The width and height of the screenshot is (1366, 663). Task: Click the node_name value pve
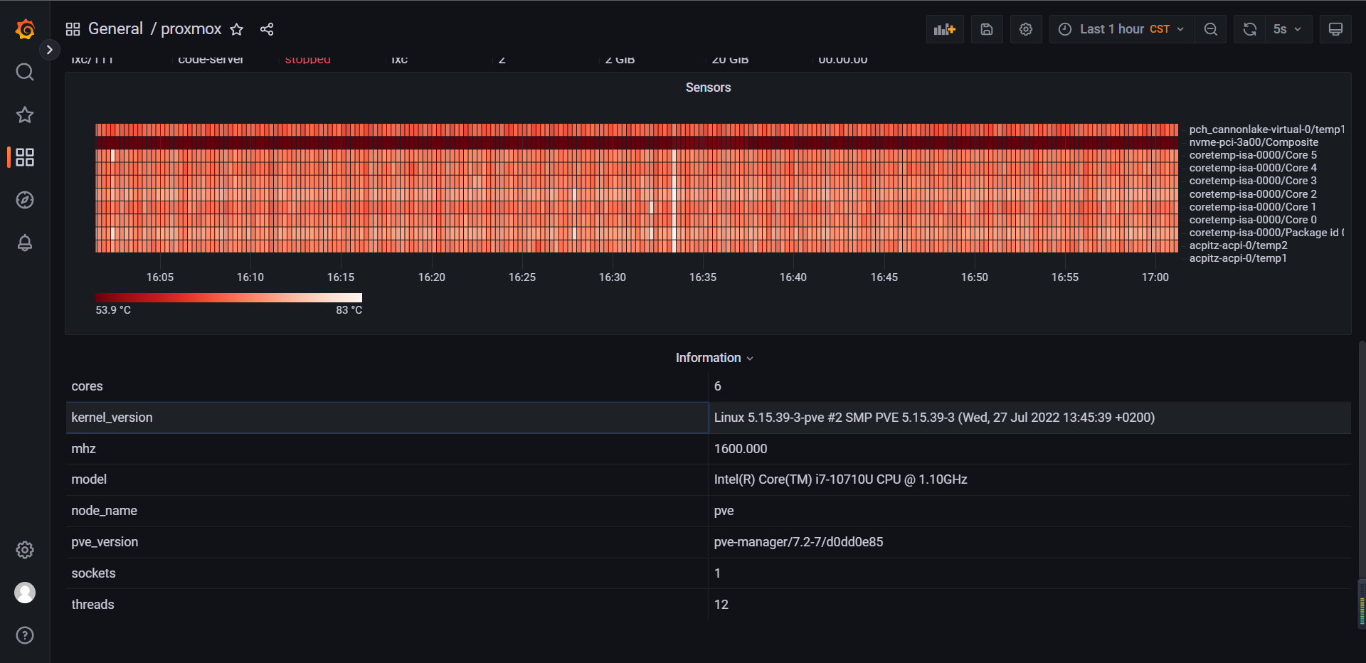tap(724, 511)
